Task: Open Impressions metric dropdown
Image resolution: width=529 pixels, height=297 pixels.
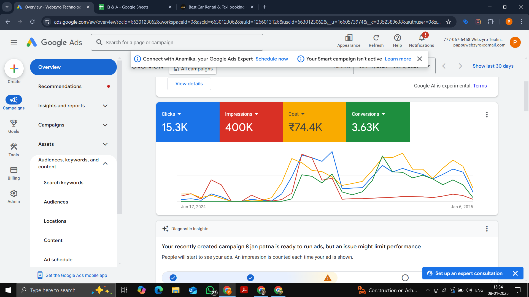Action: 241,114
